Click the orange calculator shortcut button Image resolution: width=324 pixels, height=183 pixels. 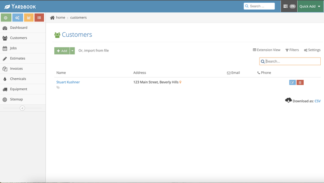[x=28, y=18]
